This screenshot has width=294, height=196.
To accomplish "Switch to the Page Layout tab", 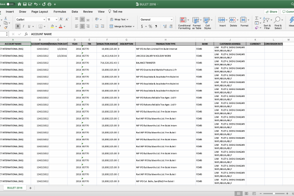I will coord(40,12).
